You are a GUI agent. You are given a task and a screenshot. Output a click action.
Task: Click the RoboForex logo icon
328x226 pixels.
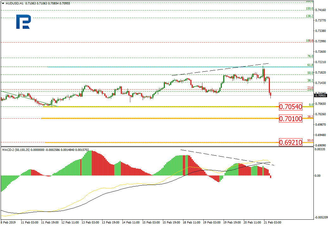(x=23, y=22)
